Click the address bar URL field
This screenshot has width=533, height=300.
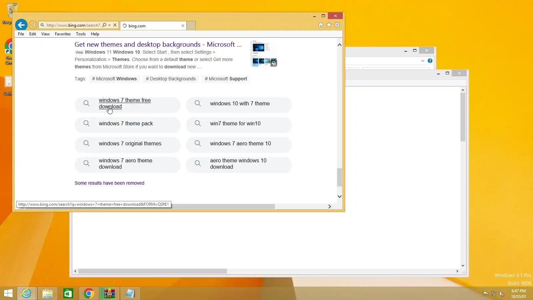coord(73,25)
